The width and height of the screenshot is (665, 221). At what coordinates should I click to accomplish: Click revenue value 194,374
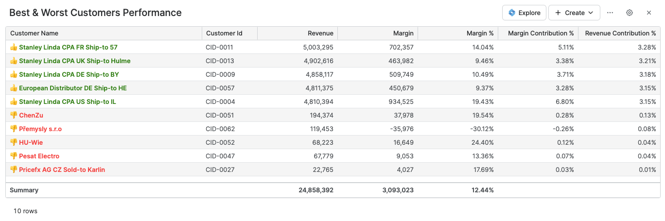click(x=321, y=115)
